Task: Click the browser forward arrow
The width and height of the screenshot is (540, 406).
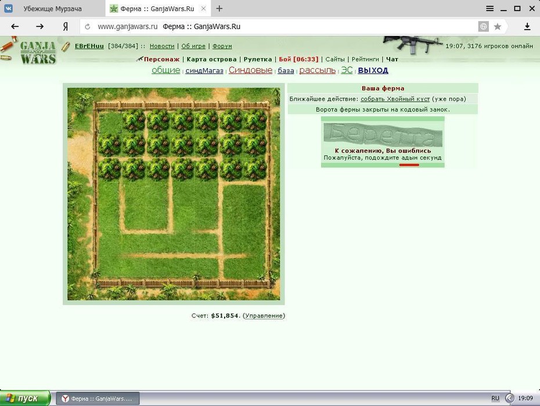Action: 40,26
